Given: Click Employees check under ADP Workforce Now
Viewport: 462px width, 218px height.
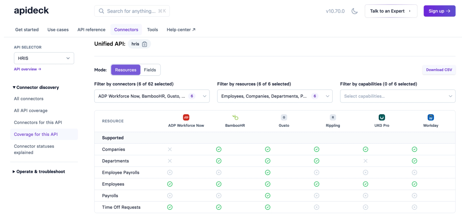Looking at the screenshot, I should coord(170,184).
